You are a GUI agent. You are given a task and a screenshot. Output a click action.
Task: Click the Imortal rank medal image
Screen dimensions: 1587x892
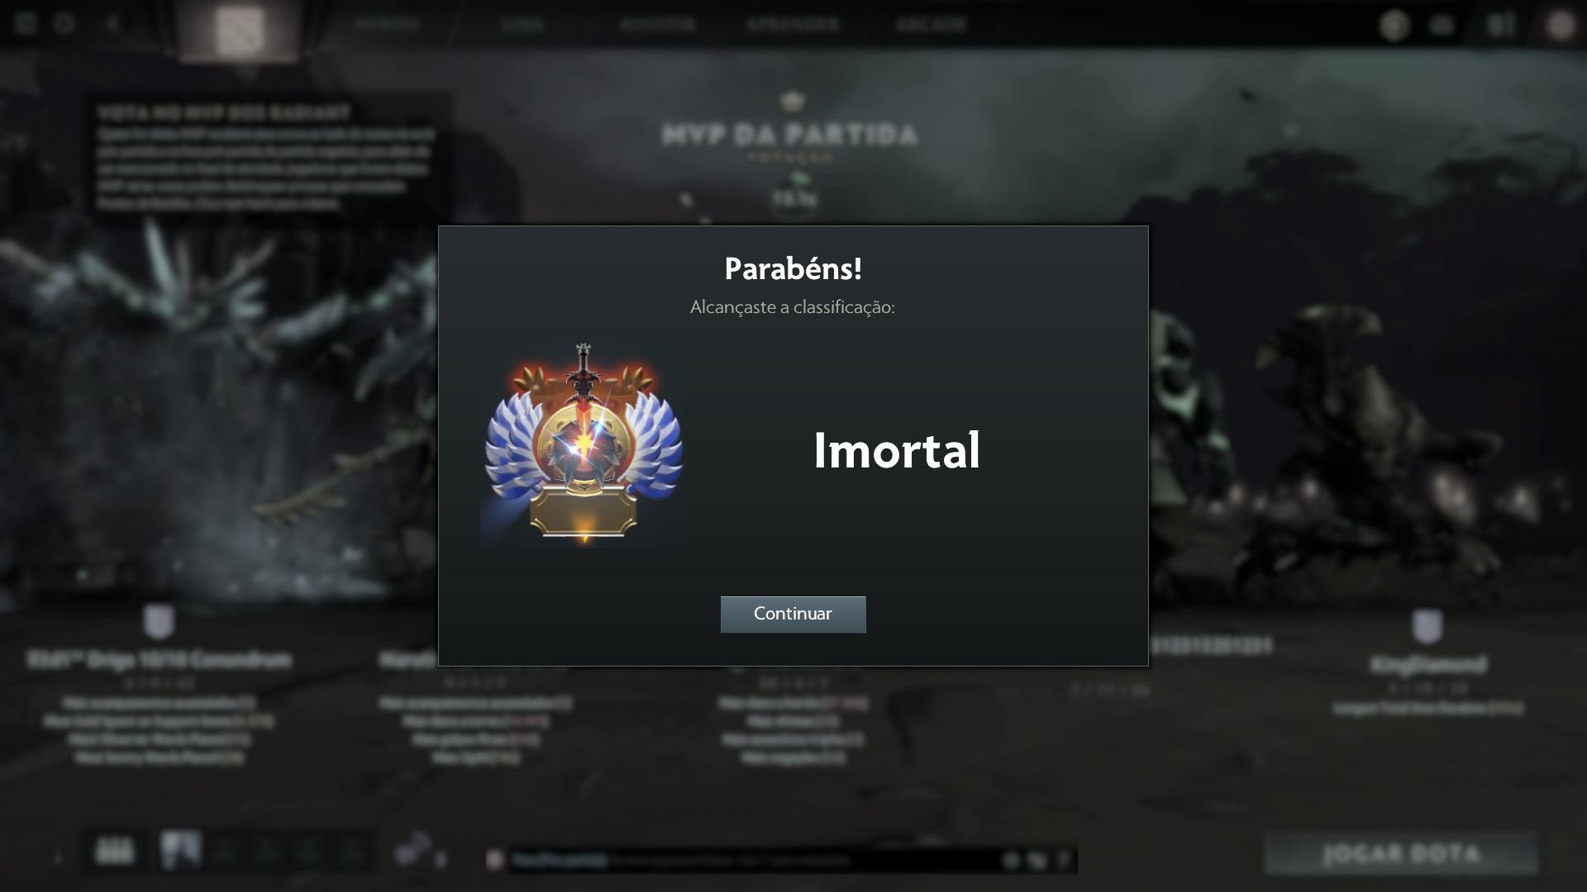coord(584,444)
